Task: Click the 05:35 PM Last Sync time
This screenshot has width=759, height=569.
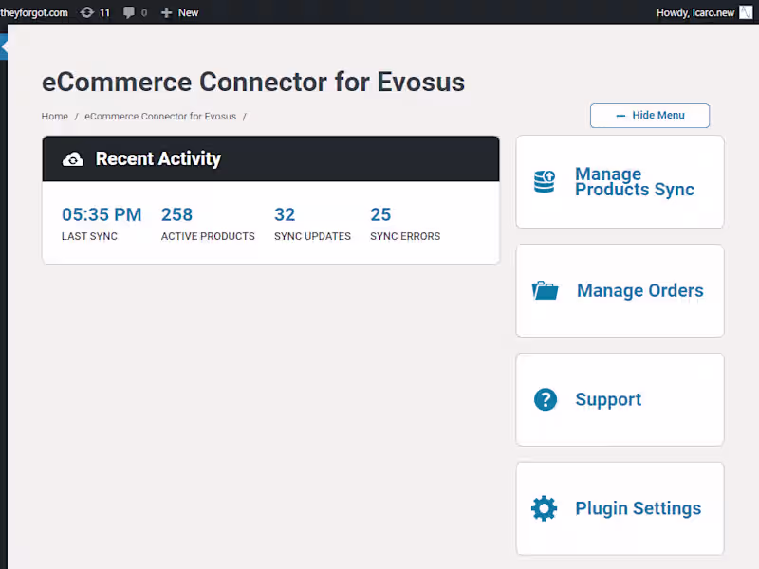Action: [102, 214]
